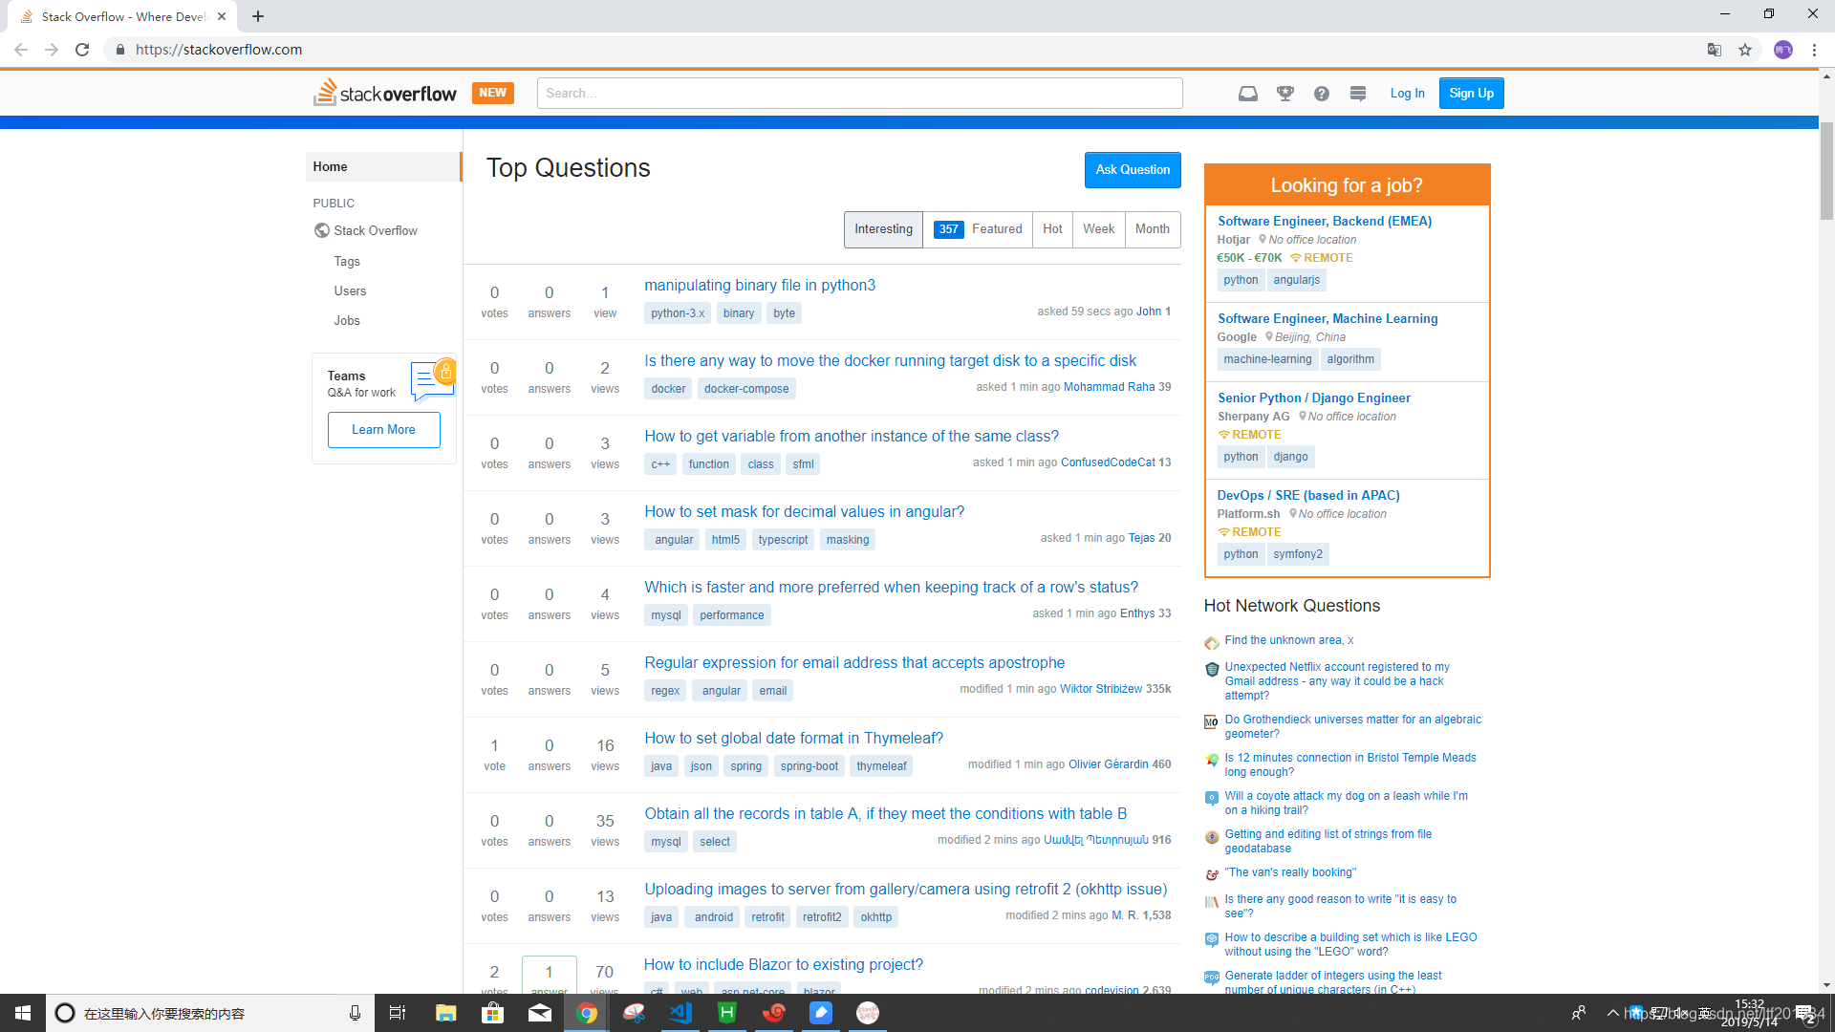This screenshot has width=1835, height=1032.
Task: Click the Learn More Teams button
Action: point(383,430)
